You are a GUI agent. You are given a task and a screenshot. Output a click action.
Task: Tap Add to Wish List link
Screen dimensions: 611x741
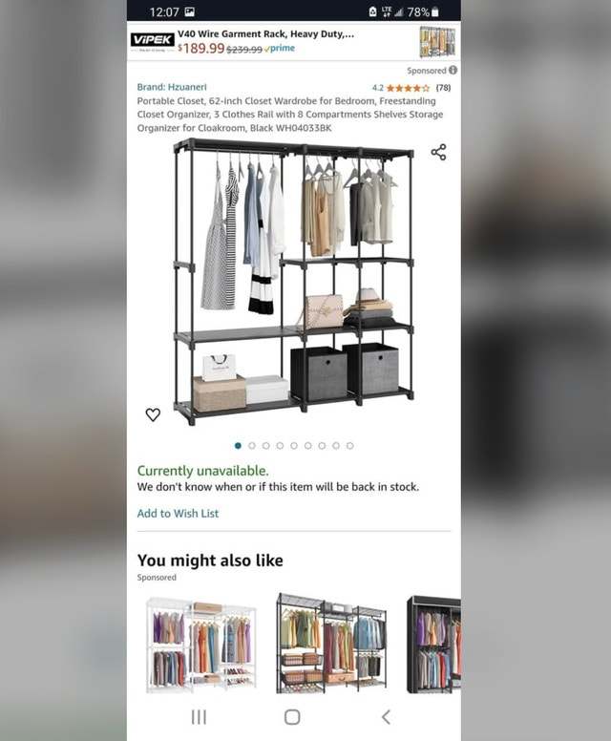[x=178, y=513]
